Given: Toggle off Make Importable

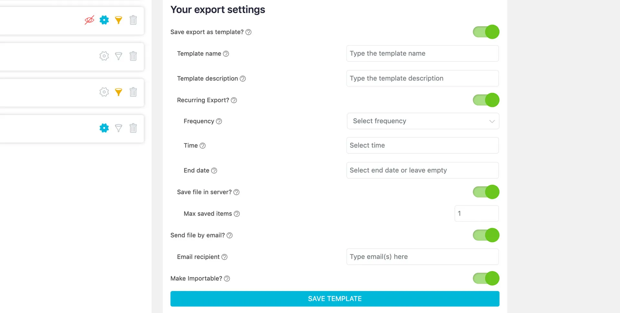Looking at the screenshot, I should tap(486, 278).
